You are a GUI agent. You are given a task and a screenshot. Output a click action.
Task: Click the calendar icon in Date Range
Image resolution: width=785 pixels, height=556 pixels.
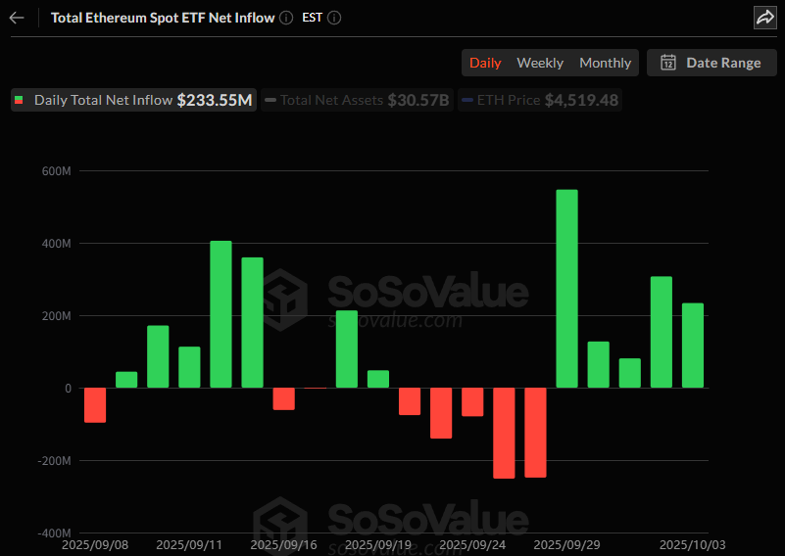668,63
